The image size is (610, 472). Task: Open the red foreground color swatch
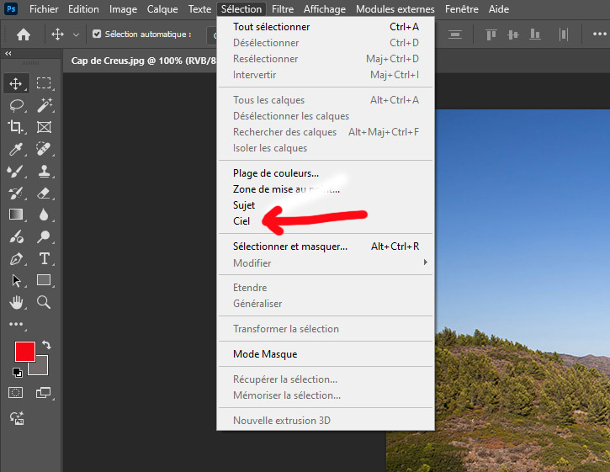25,352
